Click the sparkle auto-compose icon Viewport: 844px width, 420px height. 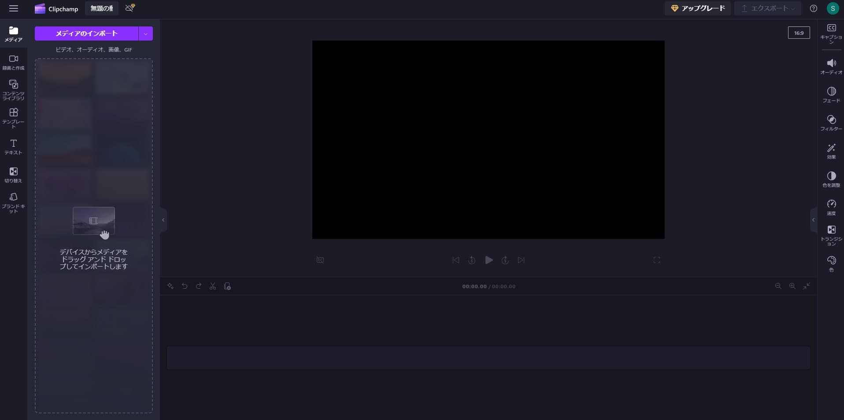coord(170,286)
